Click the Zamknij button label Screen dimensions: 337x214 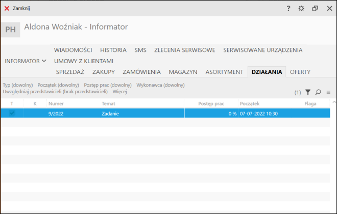coord(21,8)
